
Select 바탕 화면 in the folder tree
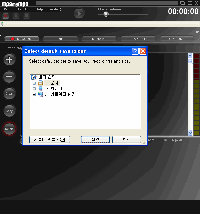(x=47, y=77)
